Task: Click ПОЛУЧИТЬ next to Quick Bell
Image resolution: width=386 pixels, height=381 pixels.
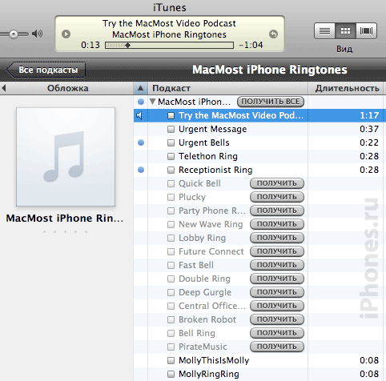Action: tap(277, 183)
